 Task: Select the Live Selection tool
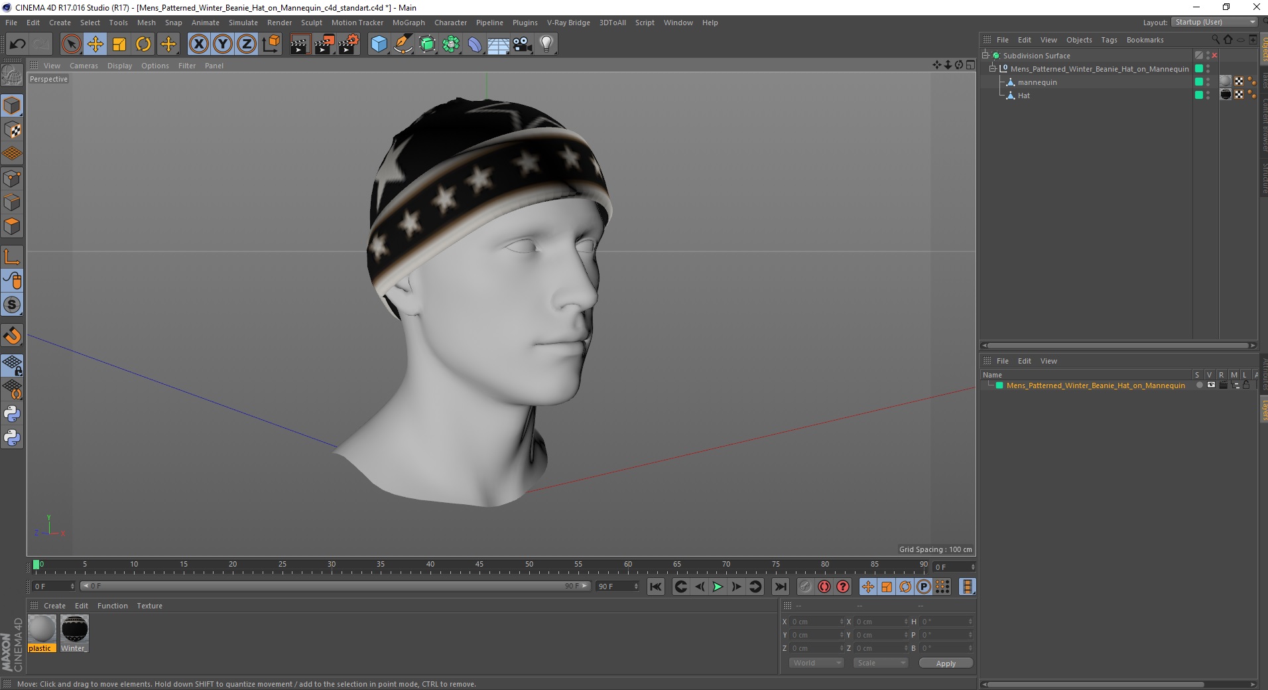click(71, 44)
